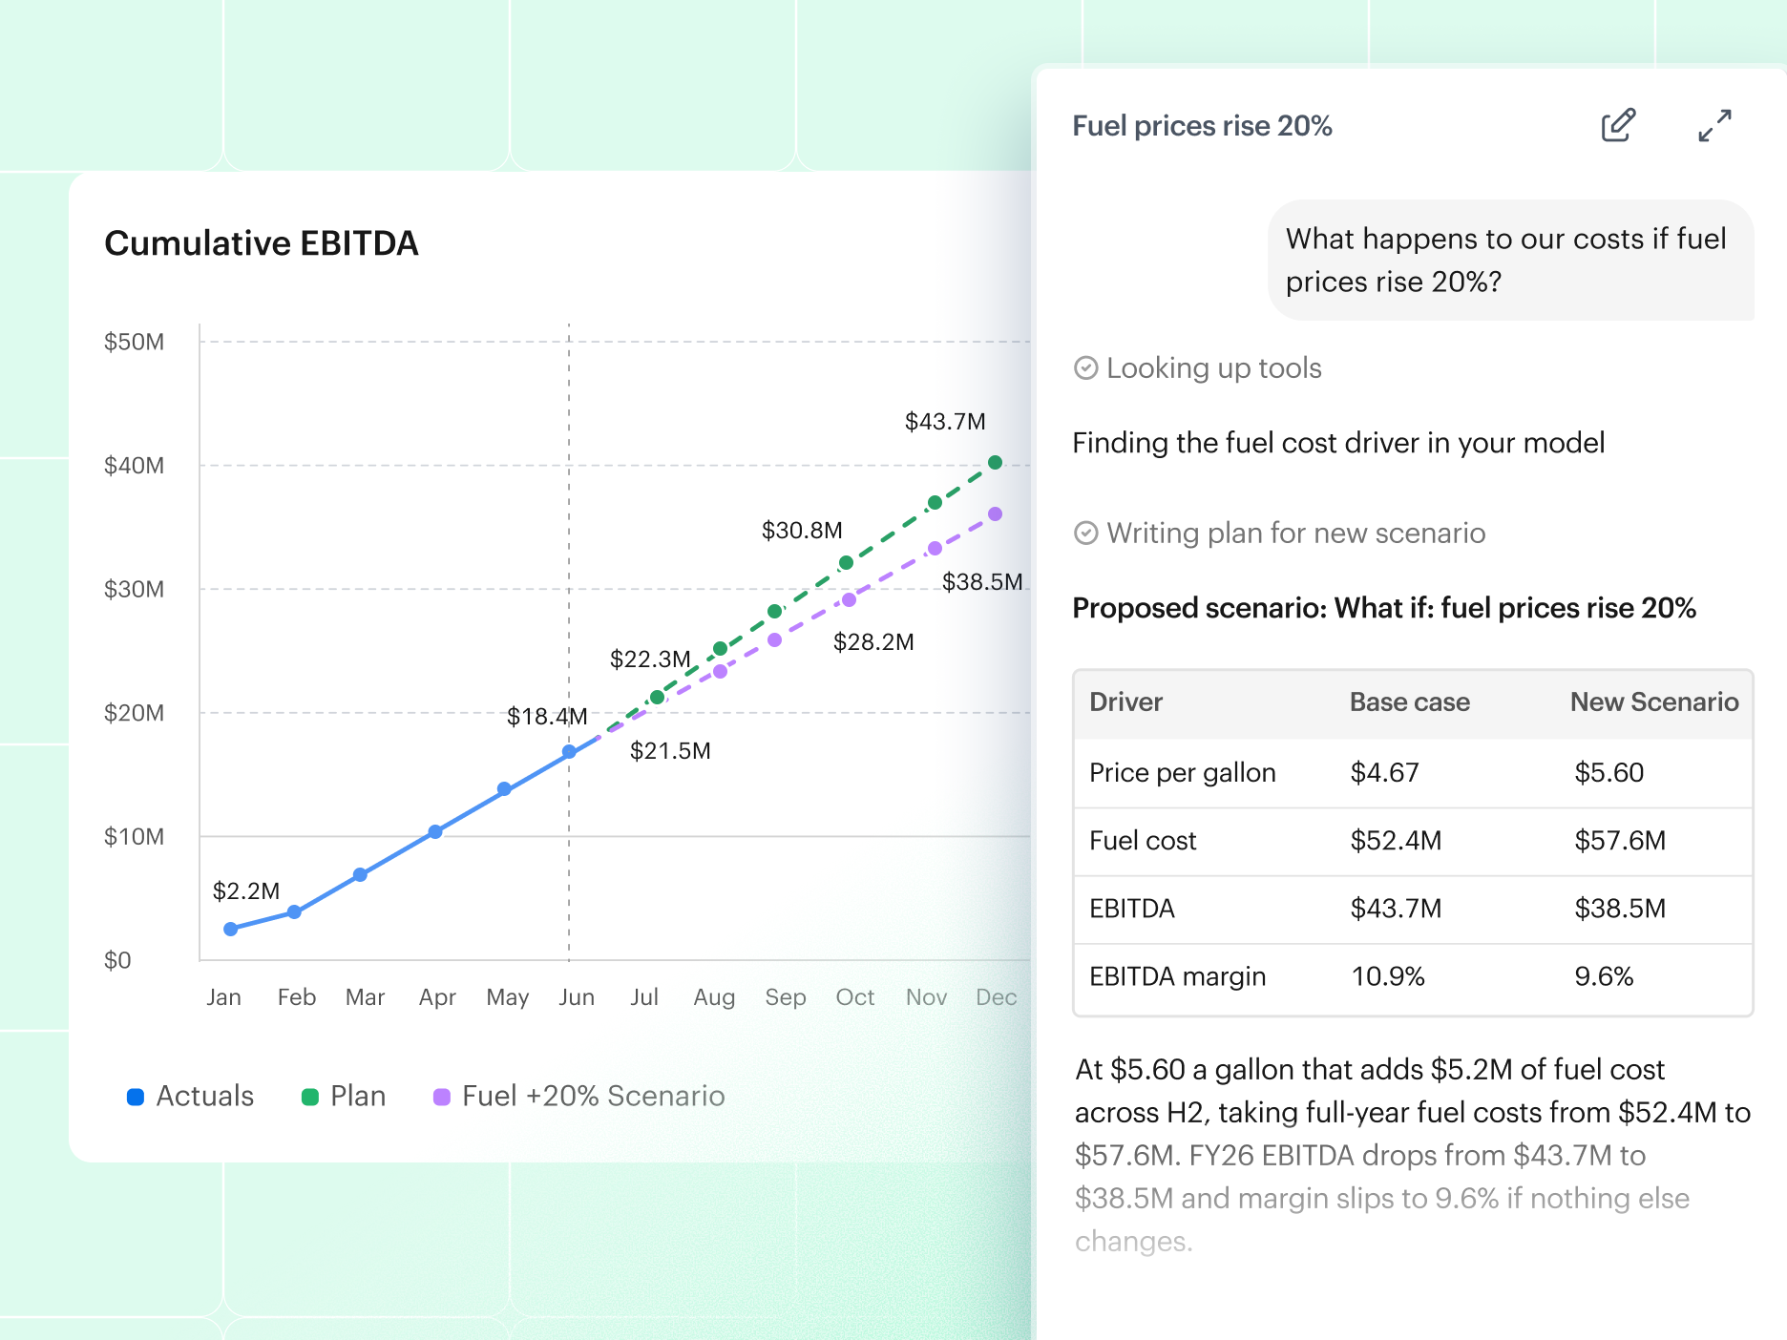
Task: Click the Base case column header
Action: click(x=1409, y=702)
